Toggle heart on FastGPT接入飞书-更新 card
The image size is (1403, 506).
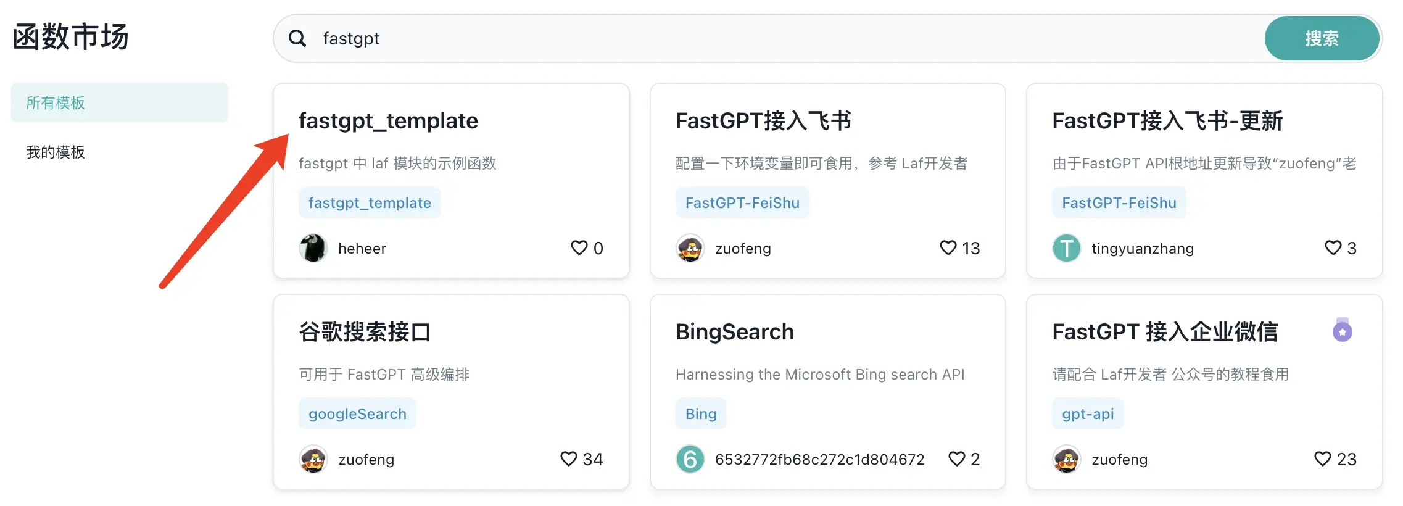(x=1333, y=248)
